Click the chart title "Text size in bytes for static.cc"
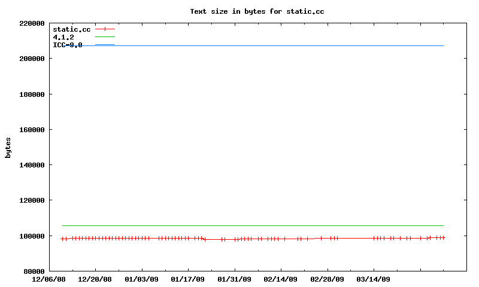Viewport: 479px width, 287px height. (257, 11)
